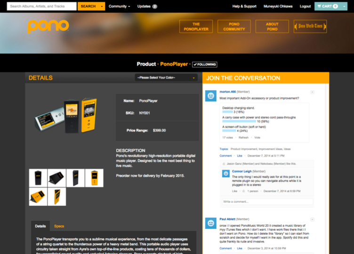
Task: Select yellow front-view player thumbnail
Action: [94, 178]
